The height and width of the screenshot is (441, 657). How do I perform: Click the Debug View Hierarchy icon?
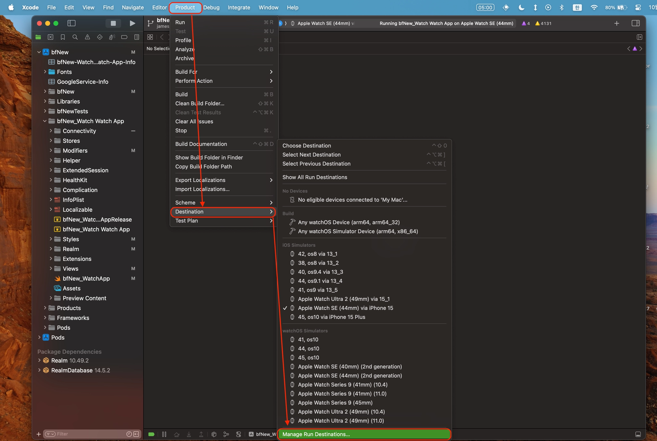214,434
